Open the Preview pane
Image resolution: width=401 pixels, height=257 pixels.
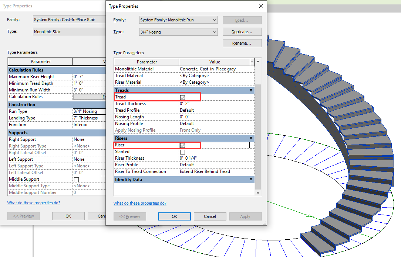[130, 216]
